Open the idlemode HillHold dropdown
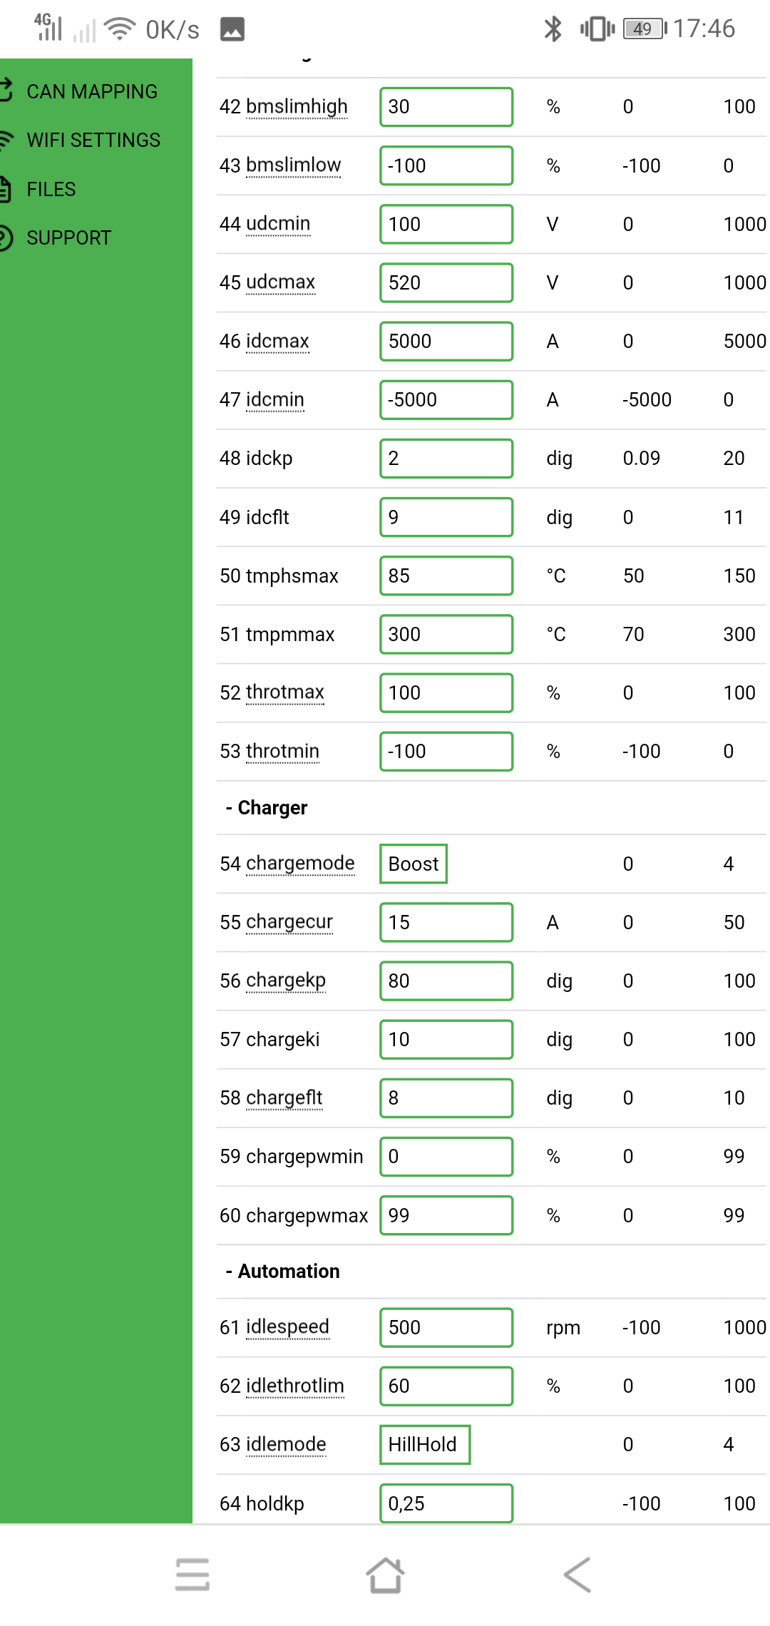The image size is (770, 1626). point(424,1444)
